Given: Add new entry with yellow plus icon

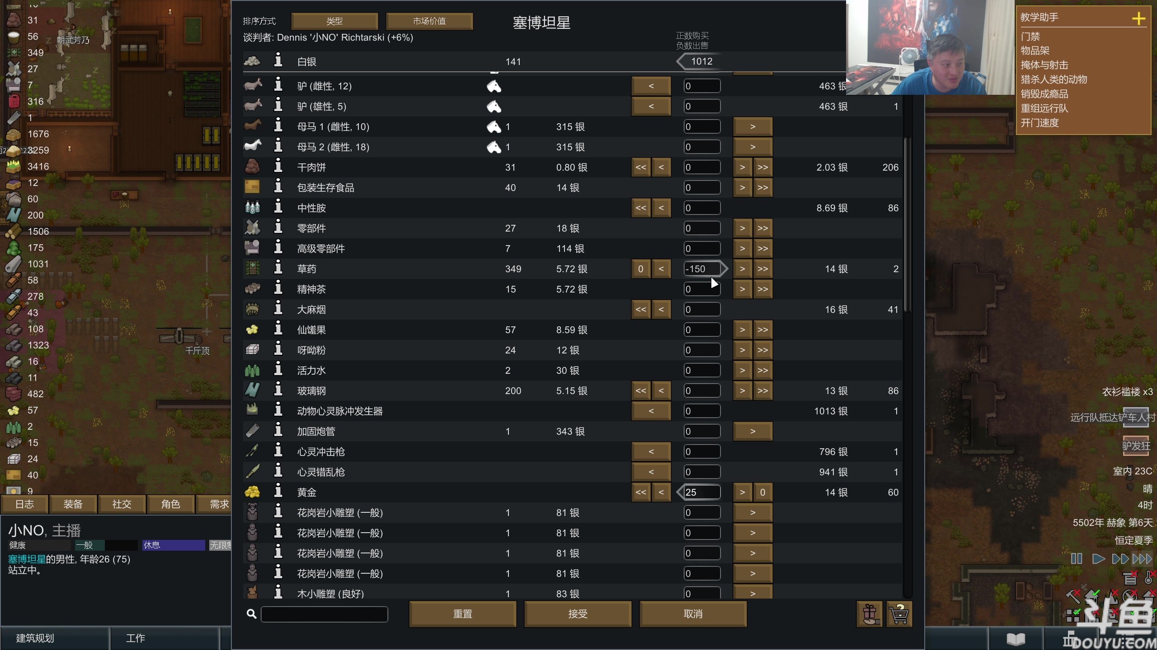Looking at the screenshot, I should click(1138, 18).
